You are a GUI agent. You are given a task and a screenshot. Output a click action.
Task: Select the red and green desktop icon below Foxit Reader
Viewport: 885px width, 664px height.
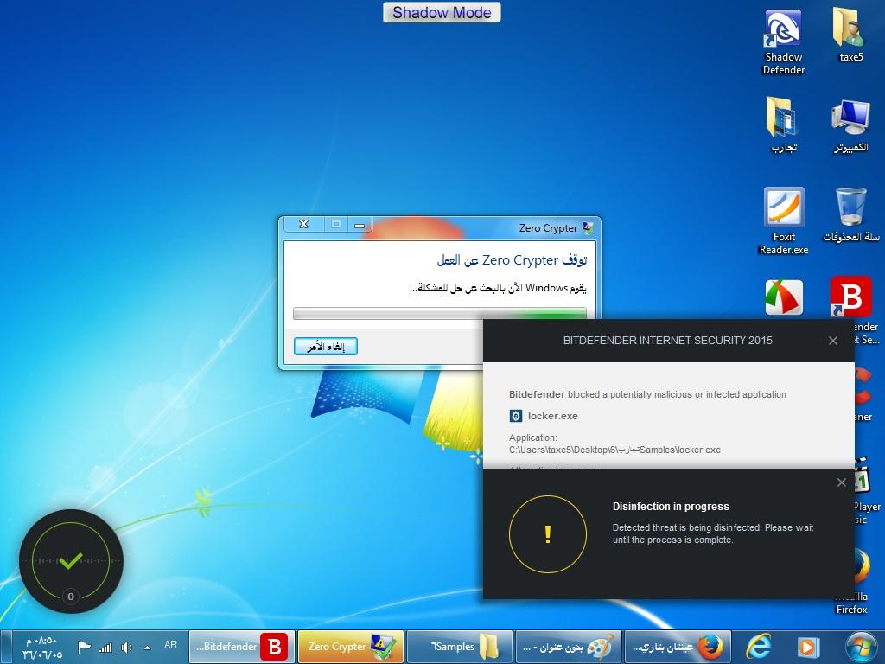pos(783,297)
